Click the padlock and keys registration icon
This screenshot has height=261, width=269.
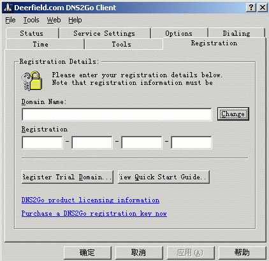[32, 81]
